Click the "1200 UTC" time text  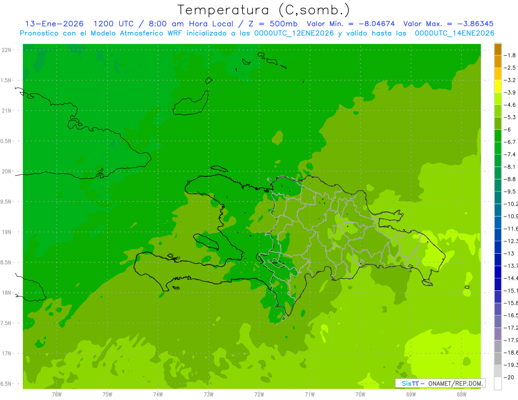click(114, 24)
